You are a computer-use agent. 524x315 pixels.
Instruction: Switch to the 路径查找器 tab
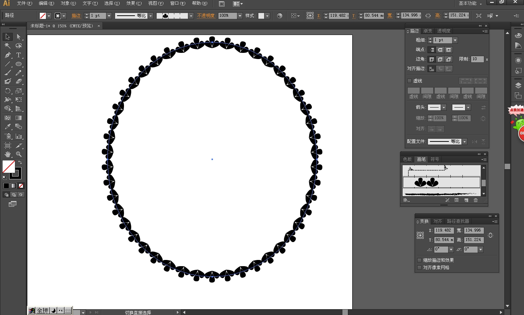(x=458, y=221)
